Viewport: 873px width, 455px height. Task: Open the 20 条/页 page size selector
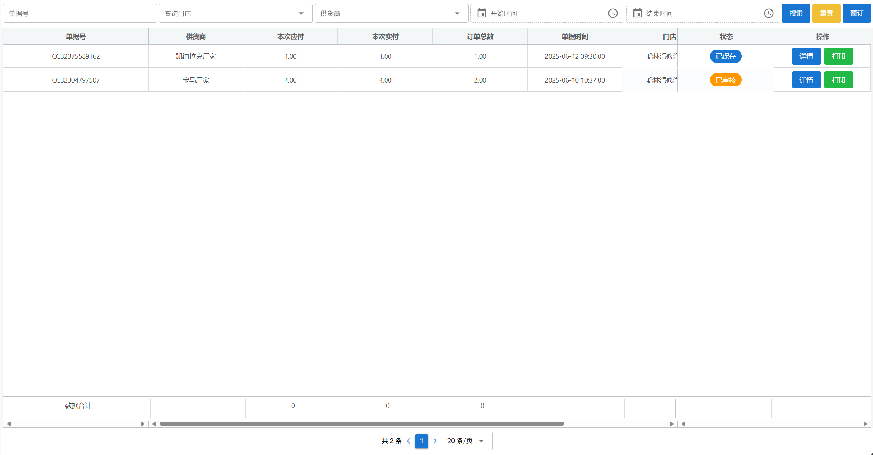467,441
